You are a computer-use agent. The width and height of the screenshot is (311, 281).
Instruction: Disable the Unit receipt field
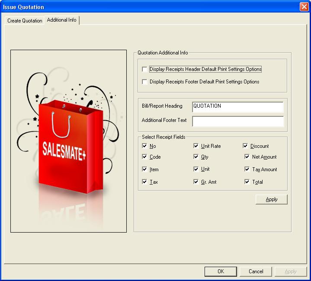(196, 169)
